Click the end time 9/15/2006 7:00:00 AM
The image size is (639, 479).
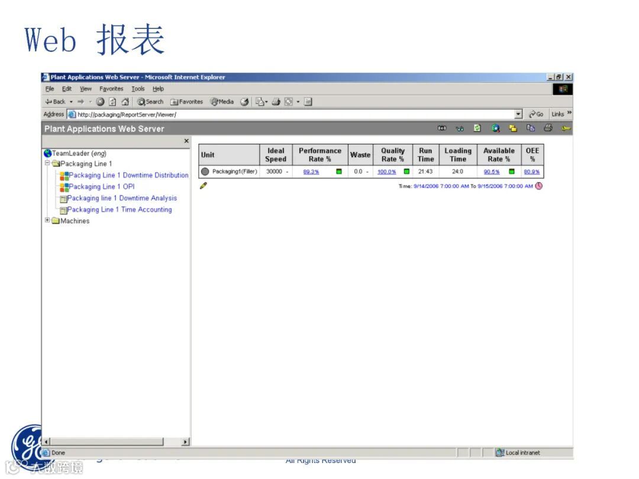coord(505,186)
